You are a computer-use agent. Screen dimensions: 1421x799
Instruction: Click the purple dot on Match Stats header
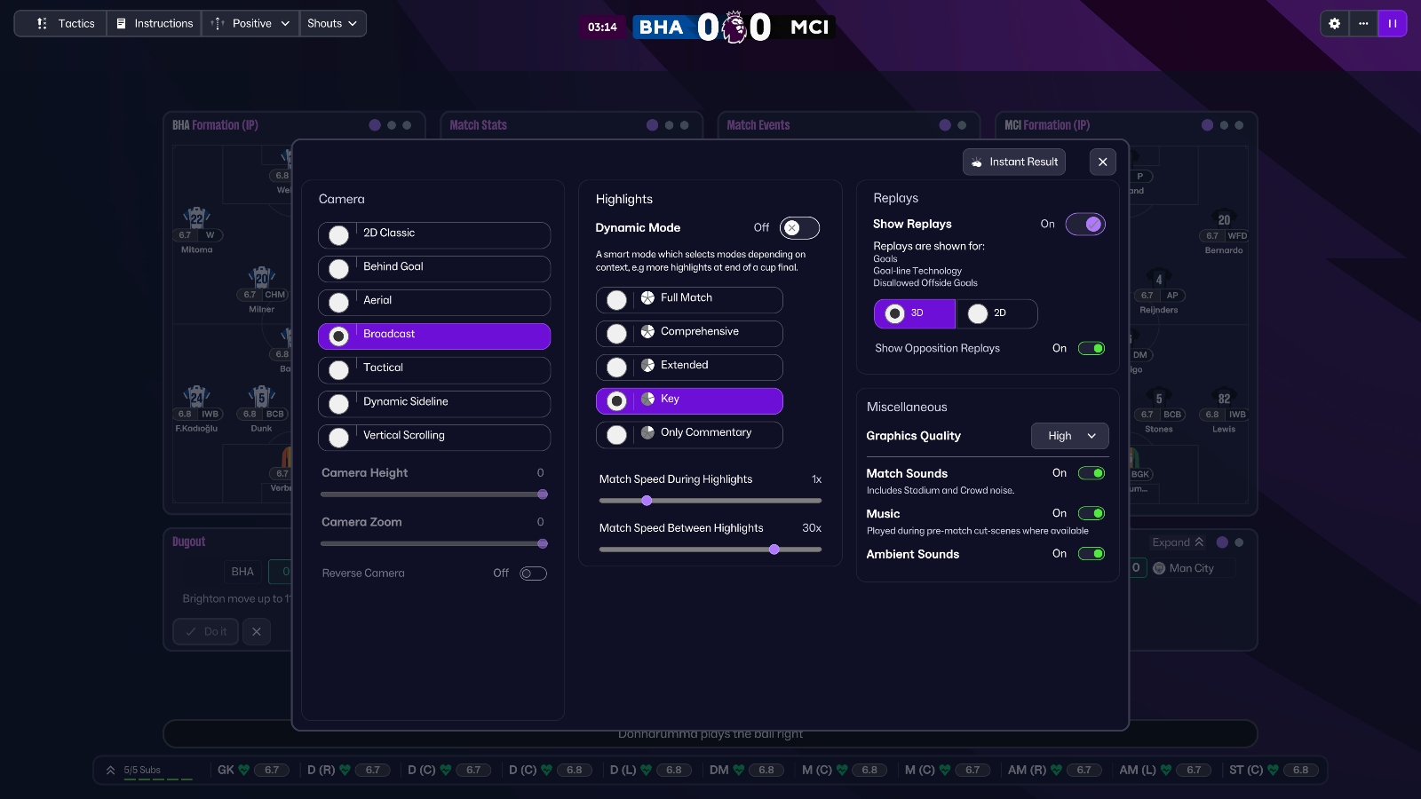tap(653, 125)
